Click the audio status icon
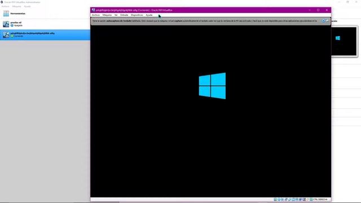 tap(282, 199)
